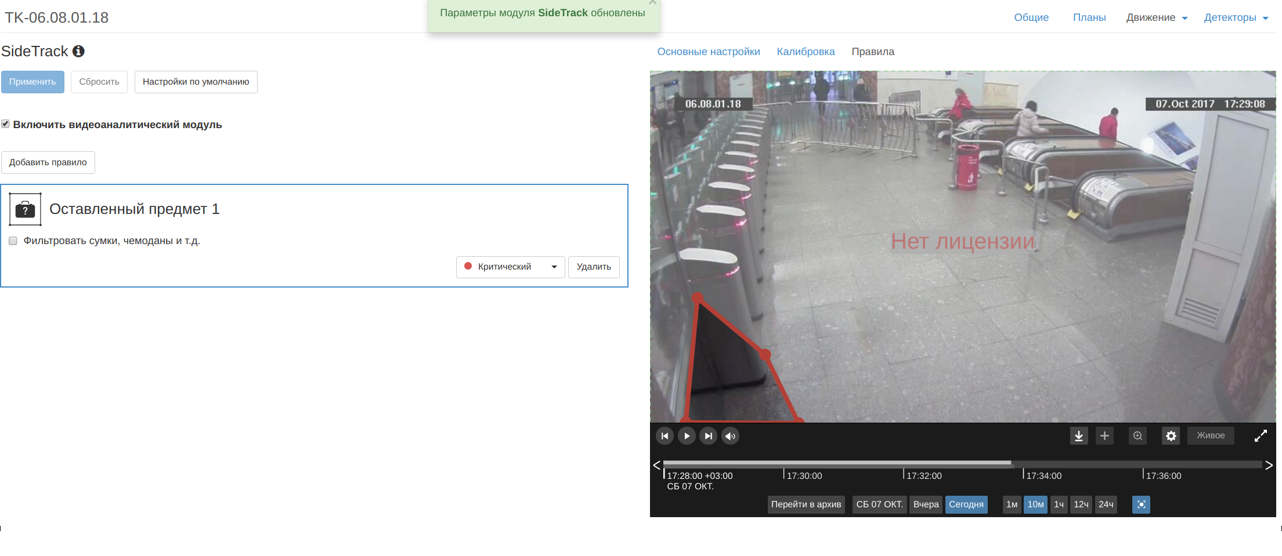Click timeline marker 17:30:00
This screenshot has height=556, width=1282.
(x=804, y=476)
